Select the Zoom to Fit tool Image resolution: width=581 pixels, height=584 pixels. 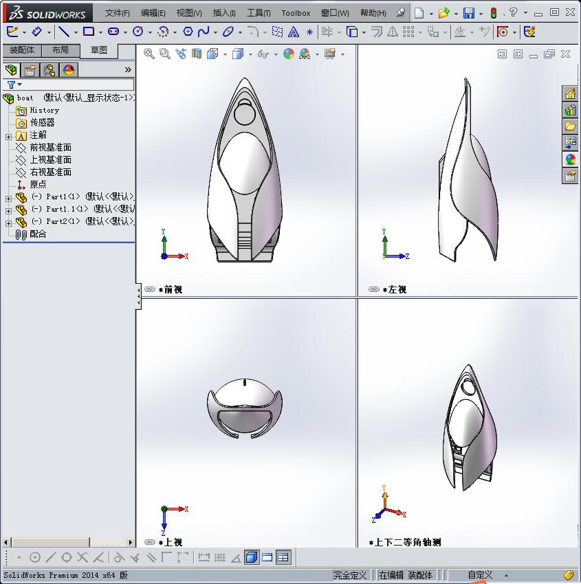[x=149, y=52]
